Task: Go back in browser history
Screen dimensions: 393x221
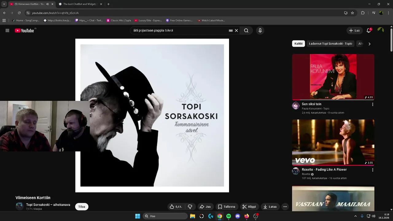Action: tap(4, 13)
